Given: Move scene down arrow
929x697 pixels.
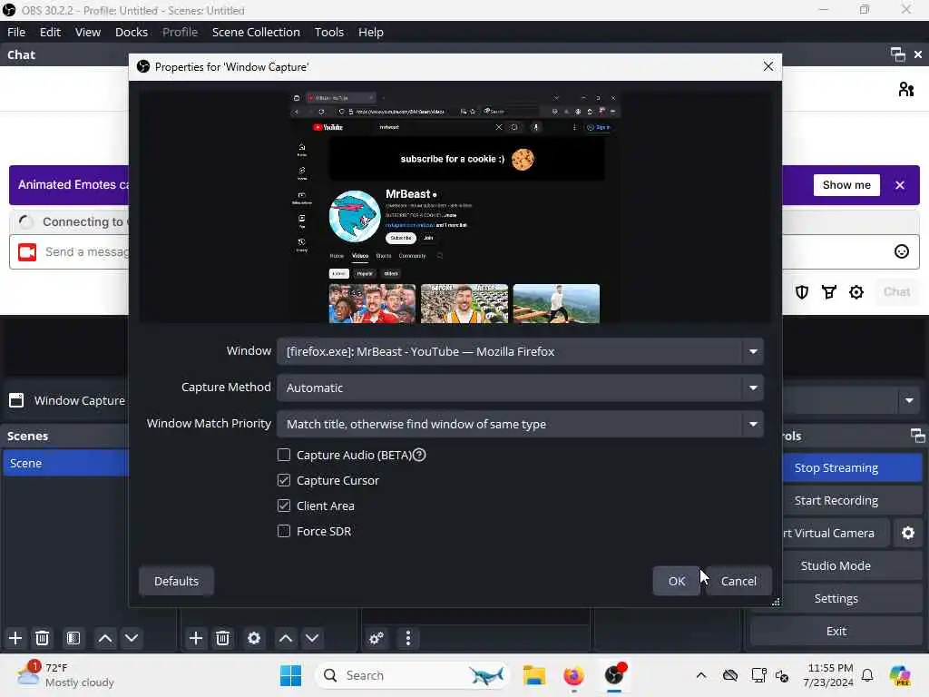Looking at the screenshot, I should pos(132,638).
